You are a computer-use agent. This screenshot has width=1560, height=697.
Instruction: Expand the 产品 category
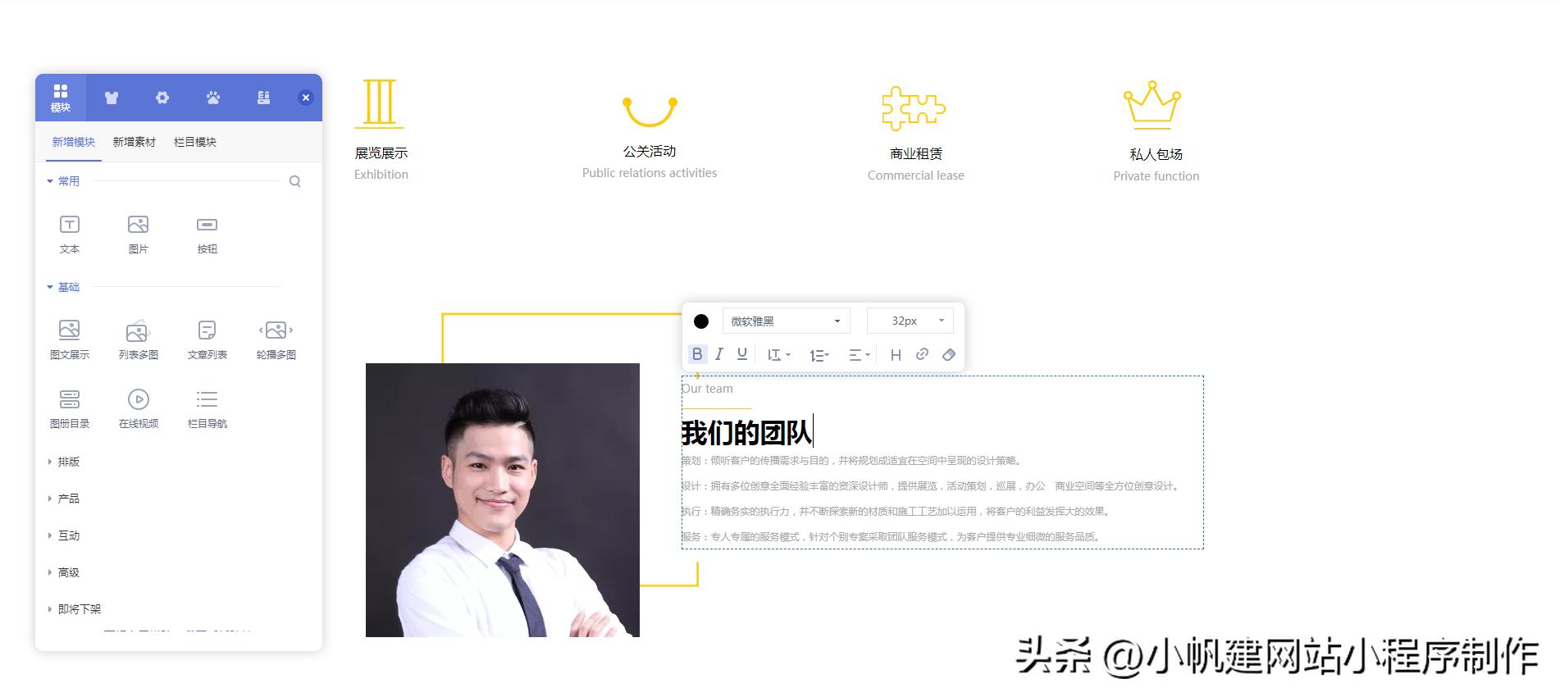pos(64,499)
